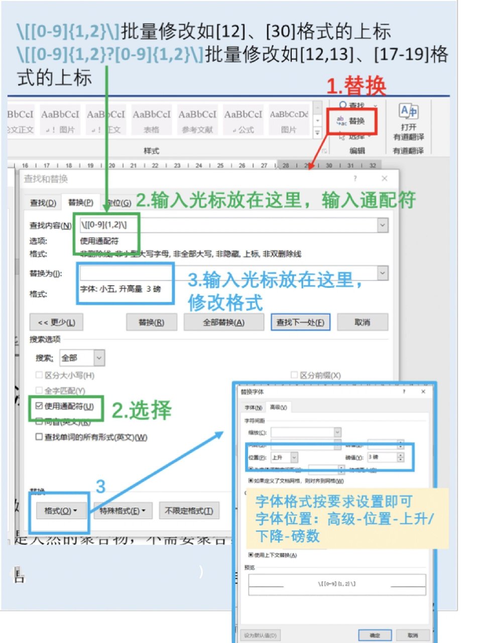Close the 替换字体 dialog
482x643 pixels.
point(423,391)
